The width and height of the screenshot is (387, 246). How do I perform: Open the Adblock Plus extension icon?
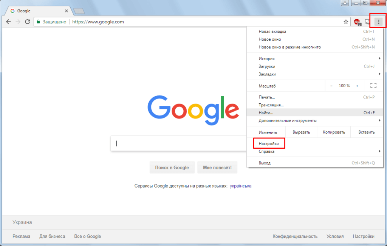click(x=357, y=22)
